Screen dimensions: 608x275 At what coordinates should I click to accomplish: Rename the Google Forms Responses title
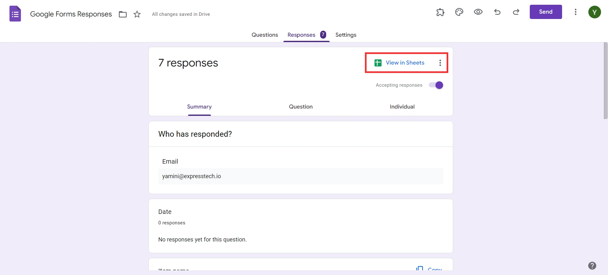(71, 14)
